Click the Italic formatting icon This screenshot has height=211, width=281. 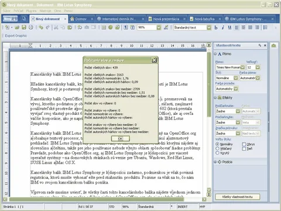222,28
